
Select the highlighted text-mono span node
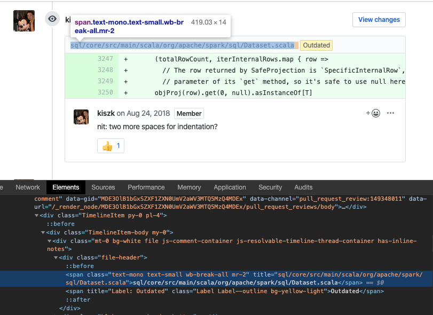217,279
